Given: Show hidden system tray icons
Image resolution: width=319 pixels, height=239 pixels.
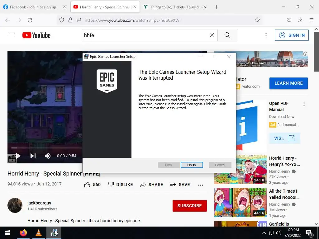Looking at the screenshot, I should [264, 233].
